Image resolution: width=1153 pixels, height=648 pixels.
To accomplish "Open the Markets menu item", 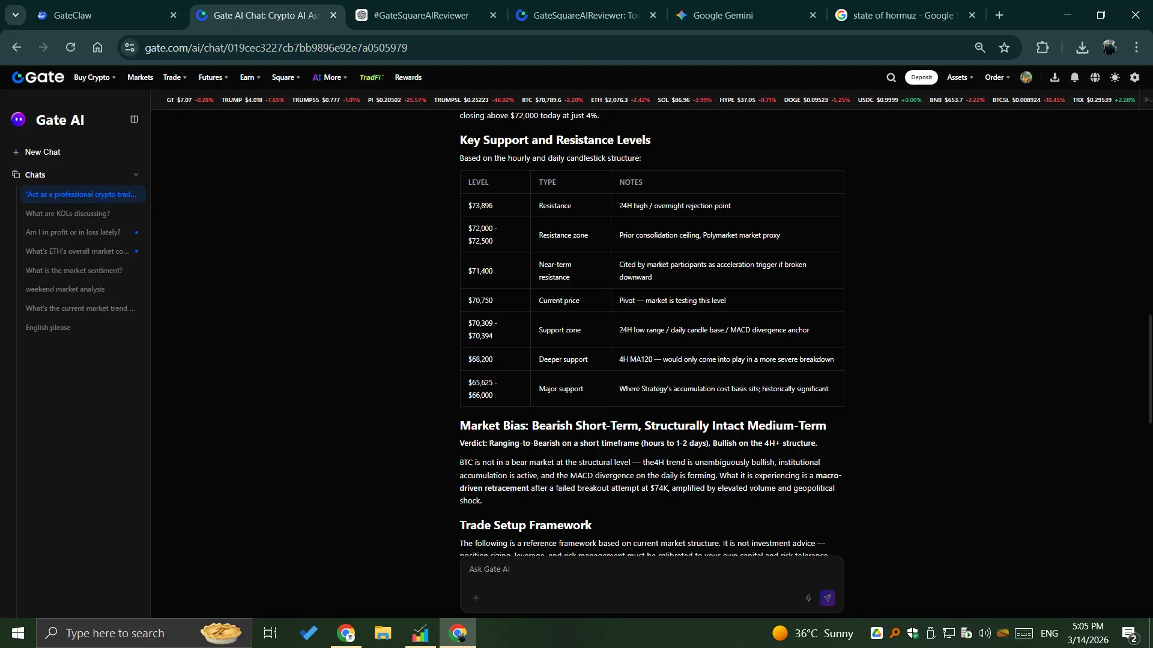I will pyautogui.click(x=140, y=77).
